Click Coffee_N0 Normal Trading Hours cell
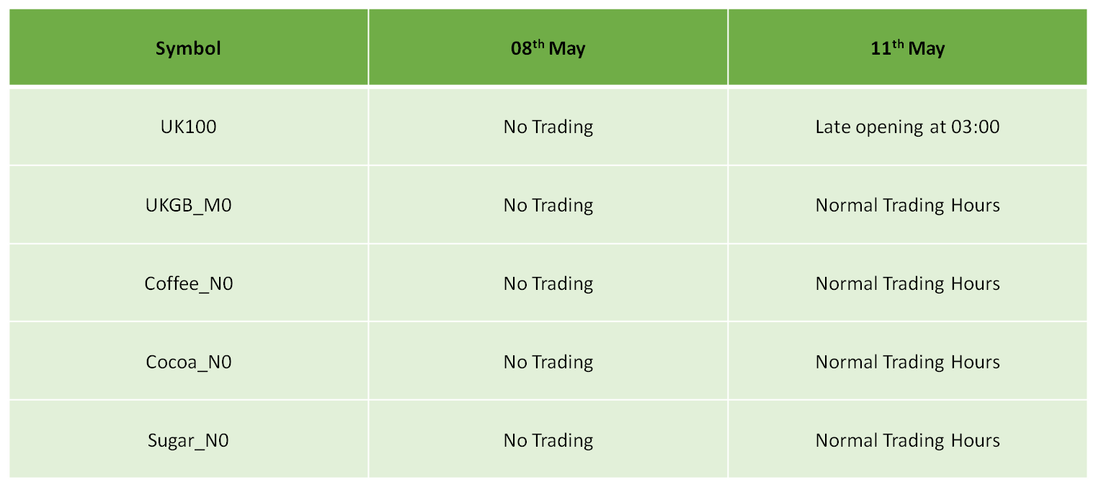The height and width of the screenshot is (487, 1096). click(x=907, y=283)
